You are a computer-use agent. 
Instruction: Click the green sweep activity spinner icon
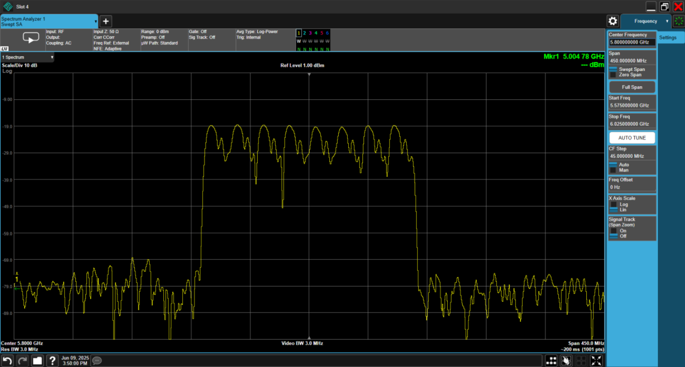pyautogui.click(x=679, y=21)
